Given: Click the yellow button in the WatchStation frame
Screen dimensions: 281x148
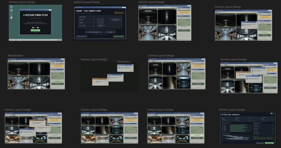Looking at the screenshot, I should click(x=58, y=66).
